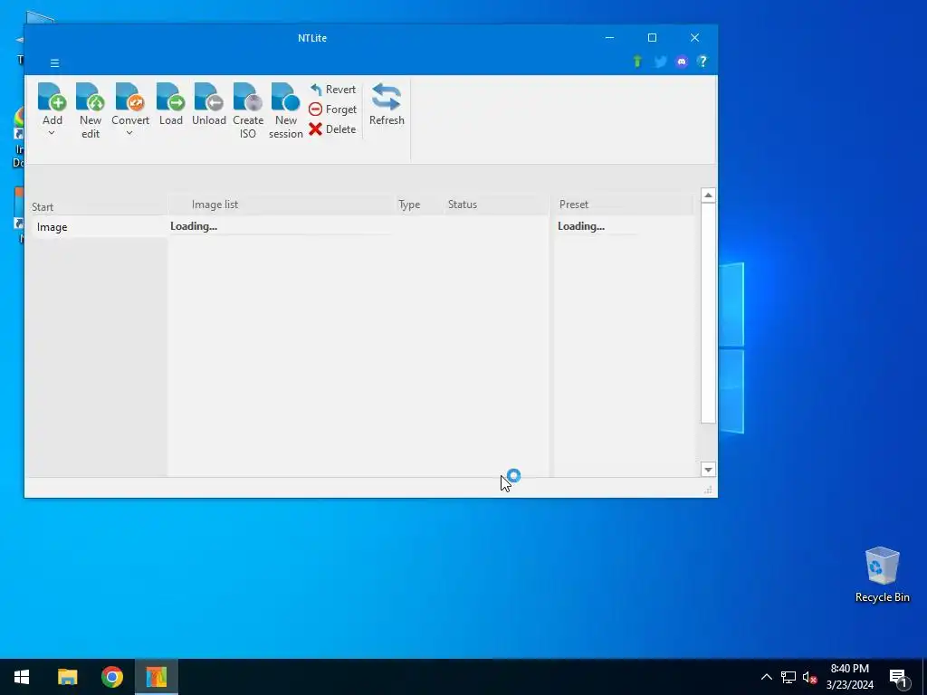Open the help question mark icon
Screen dimensions: 927x695
702,62
